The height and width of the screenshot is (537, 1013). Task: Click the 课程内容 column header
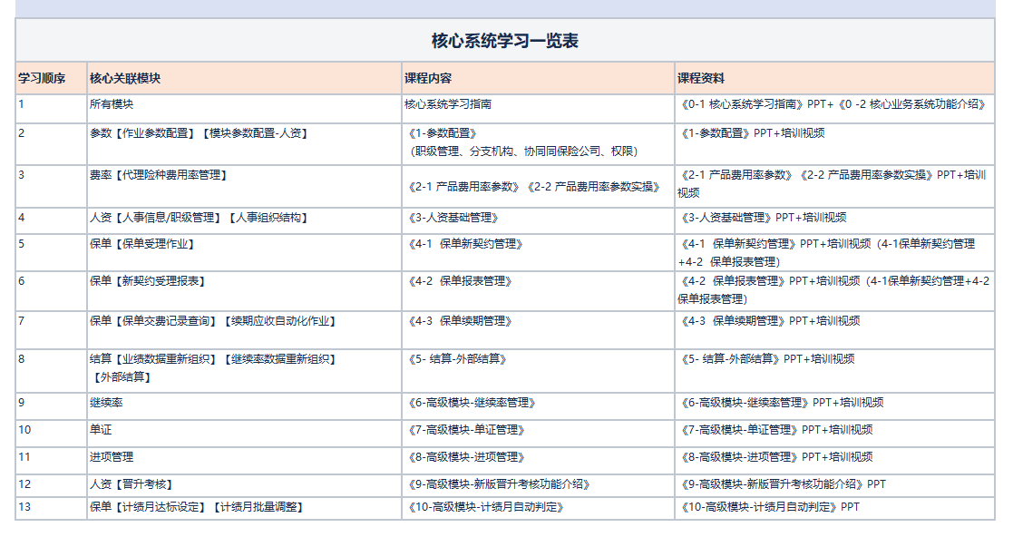[x=428, y=79]
